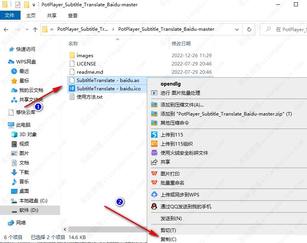The image size is (307, 243).
Task: Choose 图片打印 in context menu
Action: [170, 174]
